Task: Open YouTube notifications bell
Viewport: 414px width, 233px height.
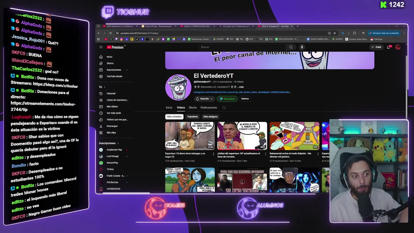Action: 388,47
